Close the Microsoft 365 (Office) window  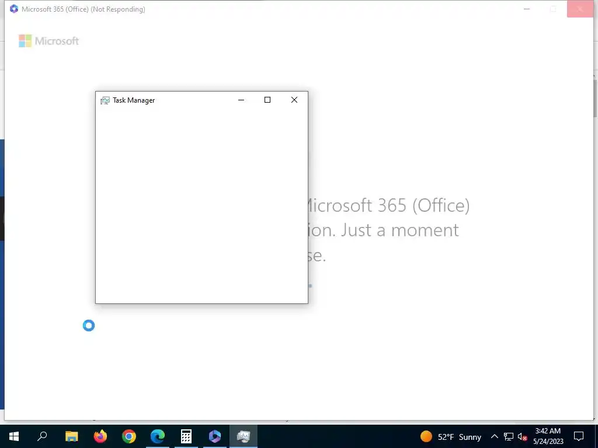[x=580, y=9]
